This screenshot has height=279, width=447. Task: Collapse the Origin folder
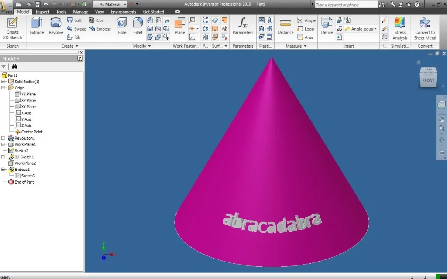coord(3,88)
